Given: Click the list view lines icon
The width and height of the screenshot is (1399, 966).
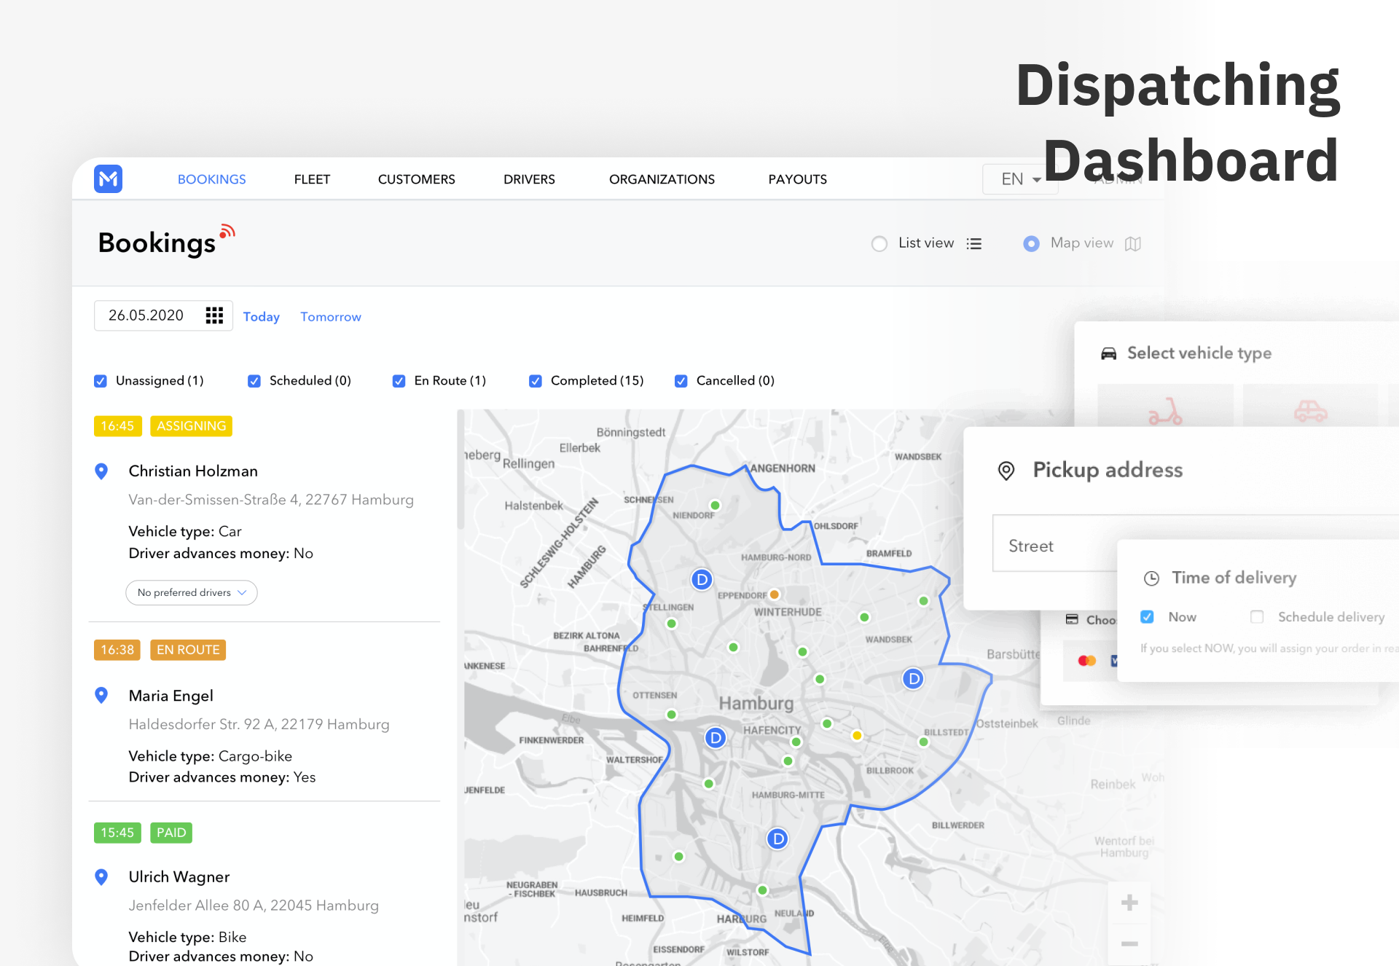Looking at the screenshot, I should [x=974, y=243].
